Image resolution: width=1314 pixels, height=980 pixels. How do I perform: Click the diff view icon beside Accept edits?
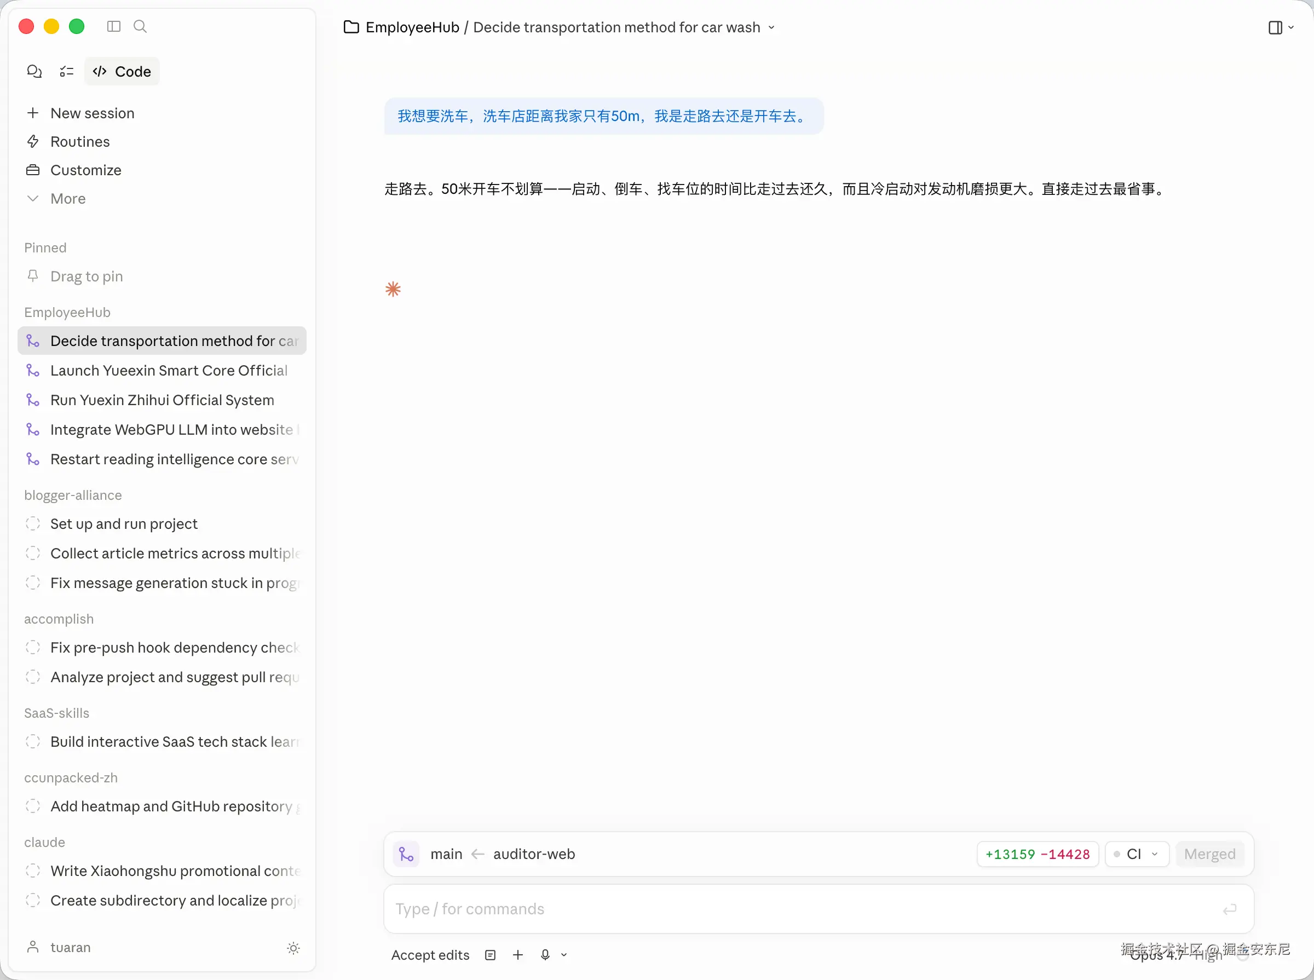(489, 954)
